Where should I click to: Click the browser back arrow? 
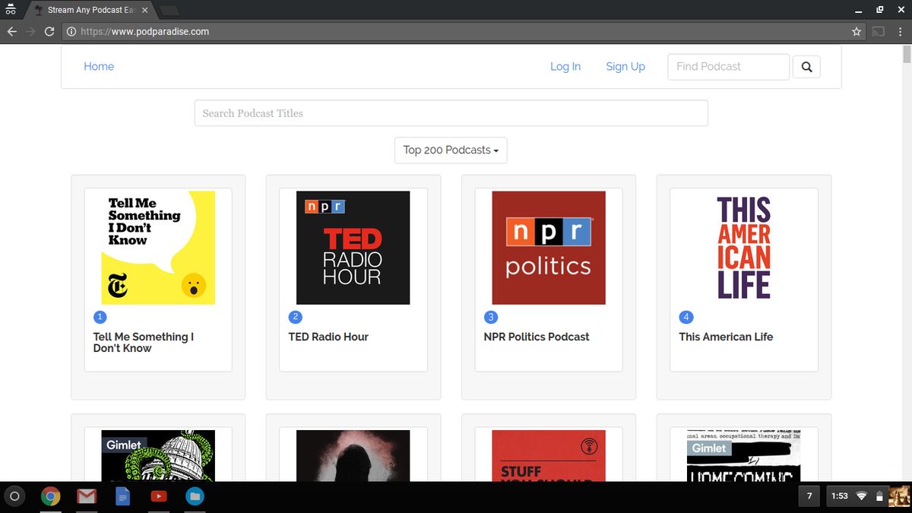11,31
